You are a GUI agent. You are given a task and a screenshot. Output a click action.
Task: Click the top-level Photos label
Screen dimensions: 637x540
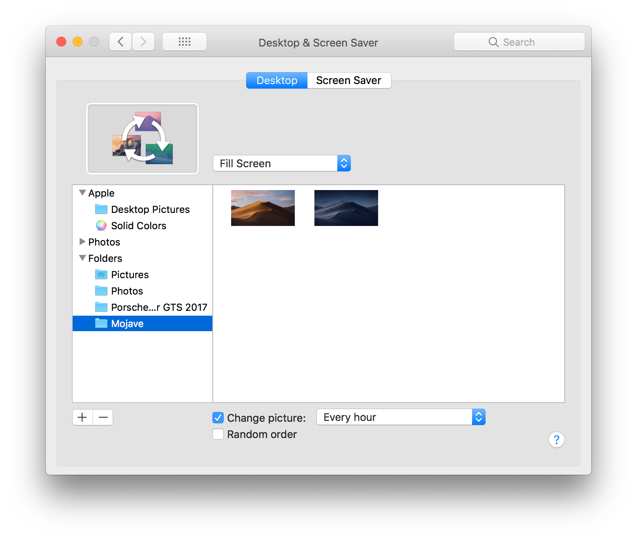click(104, 242)
